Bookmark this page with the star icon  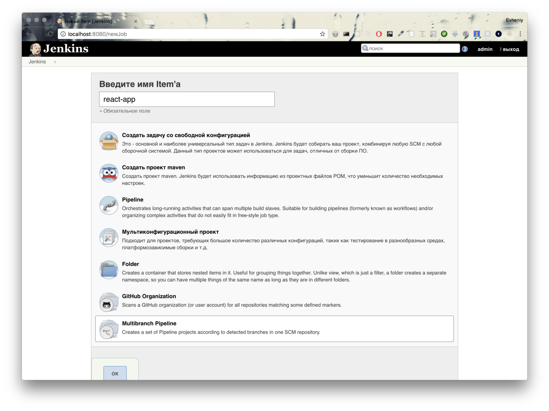[x=322, y=34]
